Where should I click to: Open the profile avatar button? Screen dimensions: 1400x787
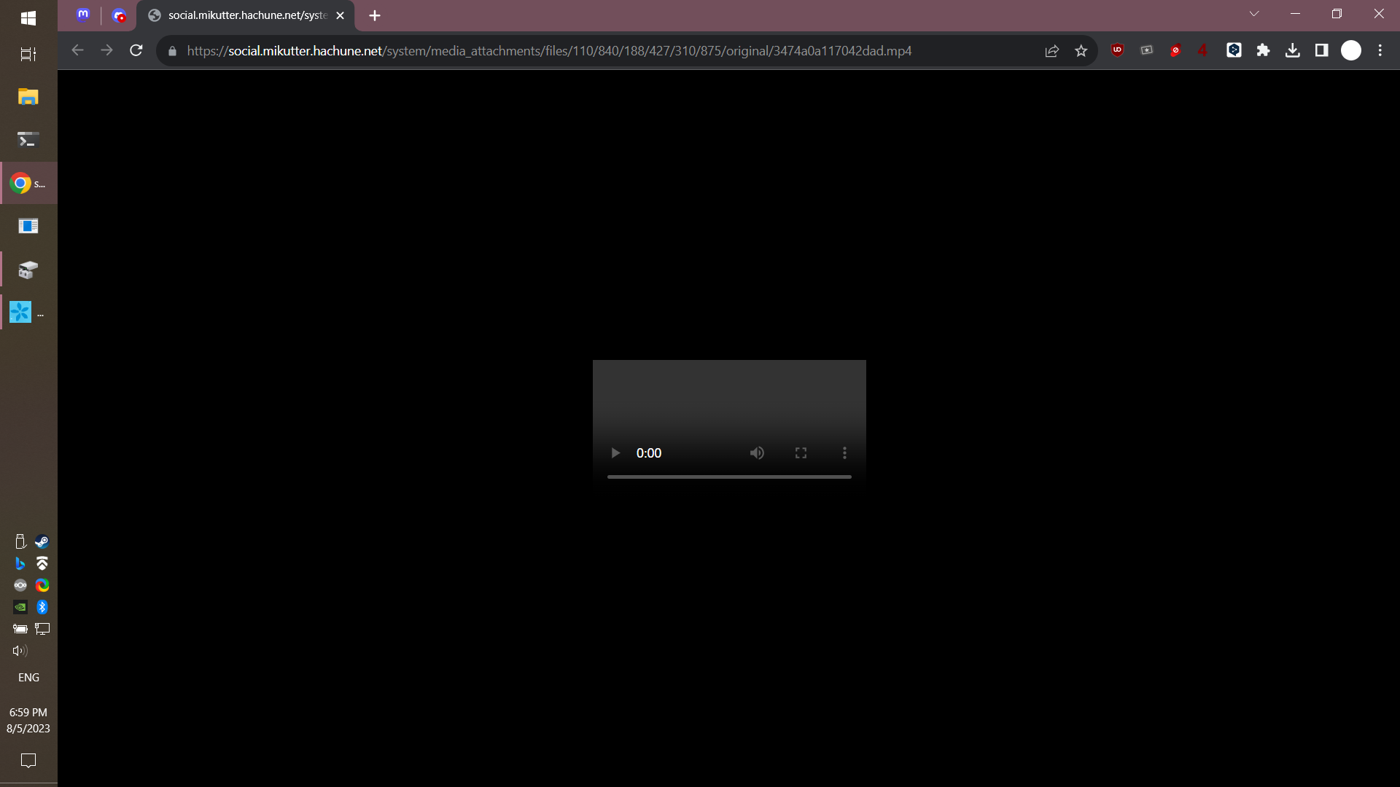click(x=1350, y=50)
